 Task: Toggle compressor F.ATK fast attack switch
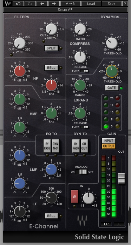point(84,71)
